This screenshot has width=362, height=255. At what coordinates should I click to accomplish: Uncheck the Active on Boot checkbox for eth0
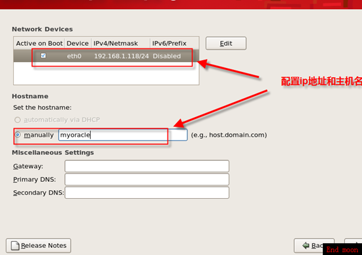[43, 56]
